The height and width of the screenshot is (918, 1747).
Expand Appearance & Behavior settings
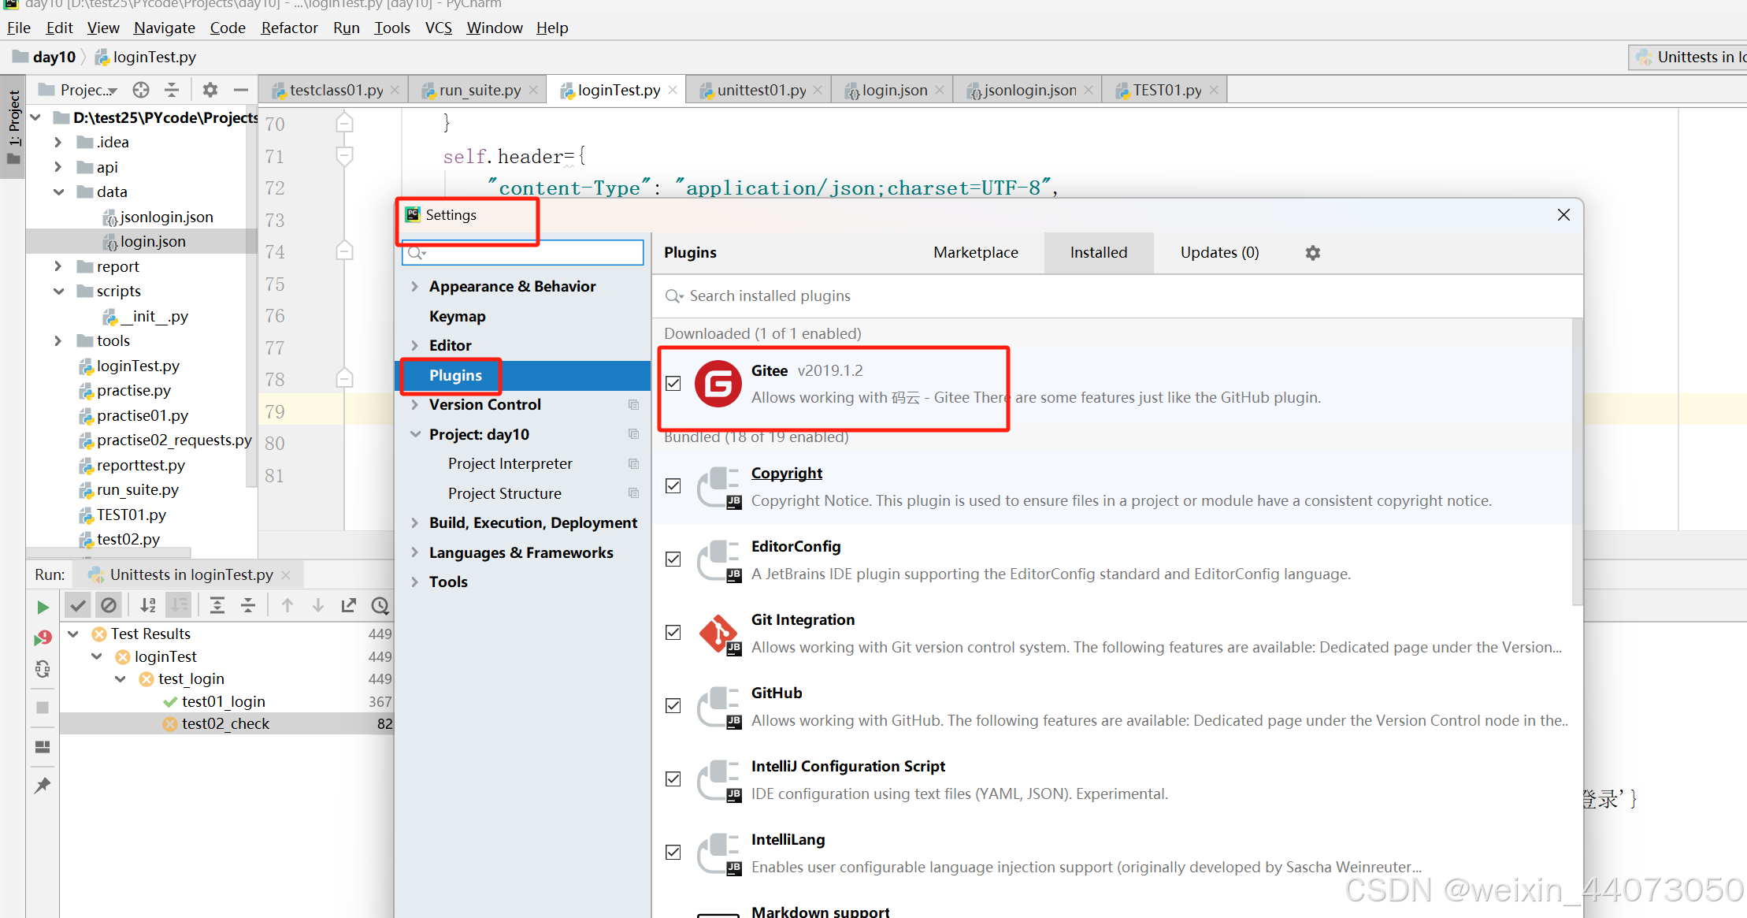click(414, 287)
